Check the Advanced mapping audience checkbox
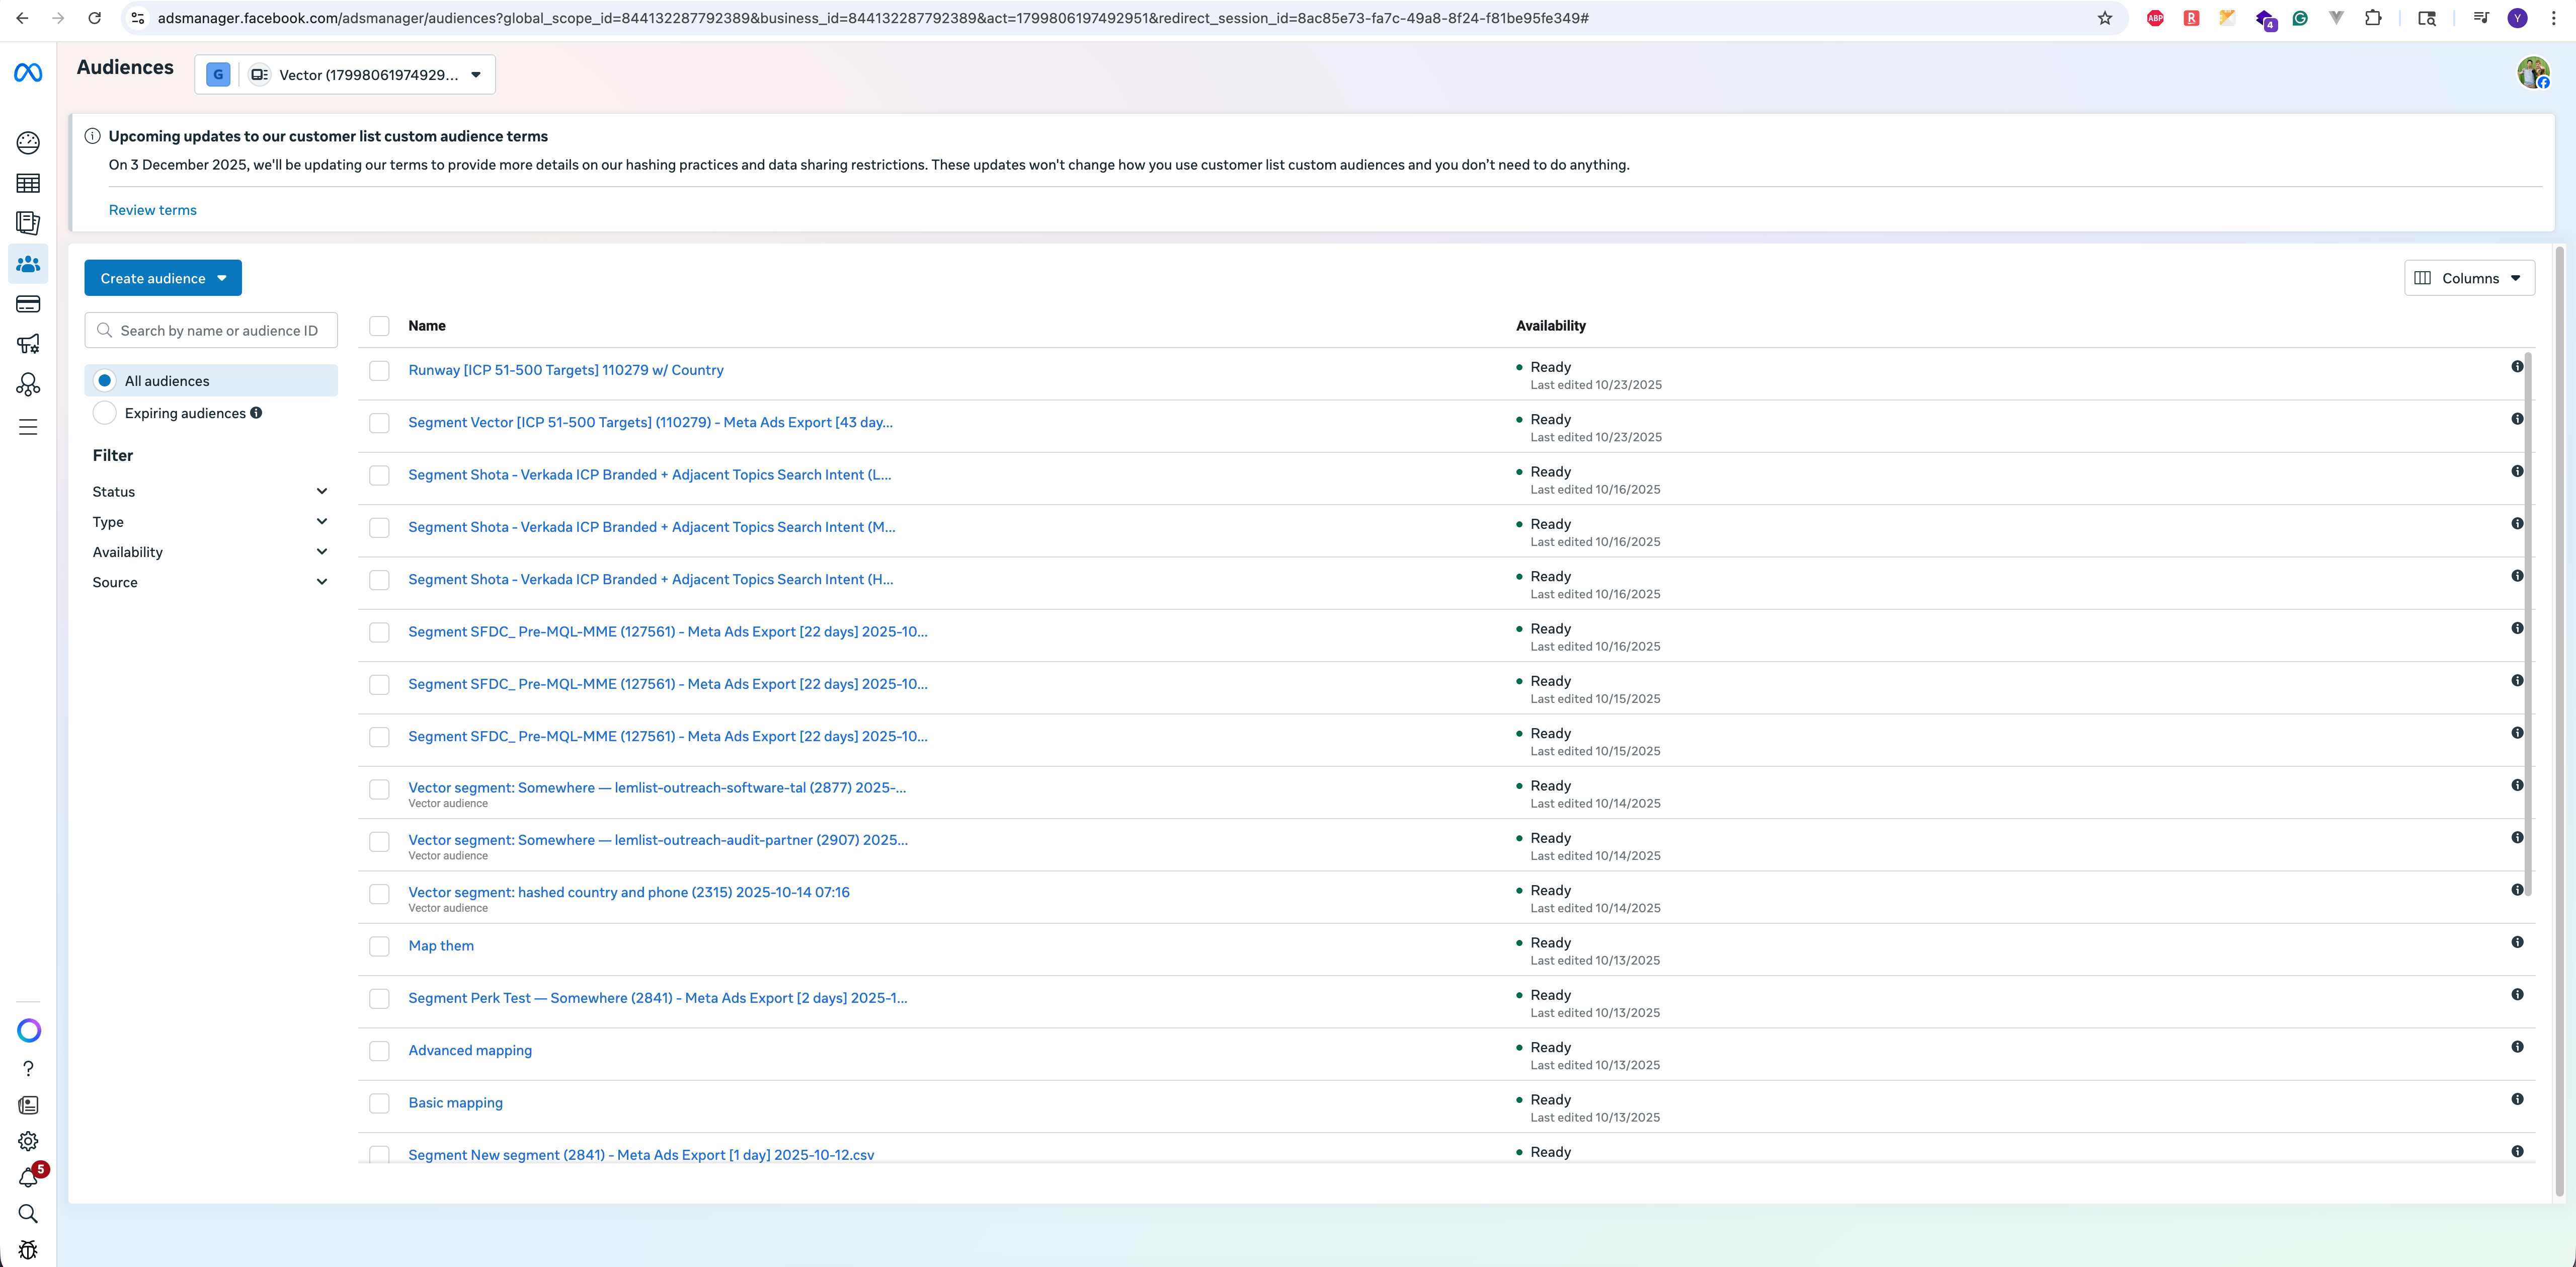 (x=379, y=1051)
